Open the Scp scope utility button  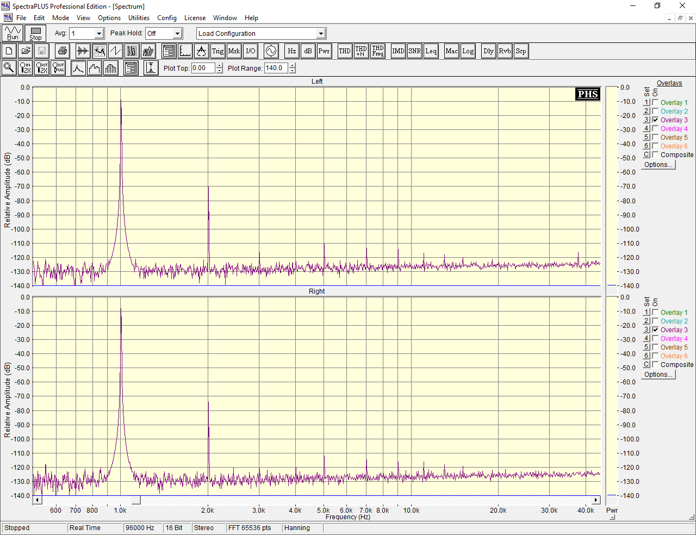(521, 51)
